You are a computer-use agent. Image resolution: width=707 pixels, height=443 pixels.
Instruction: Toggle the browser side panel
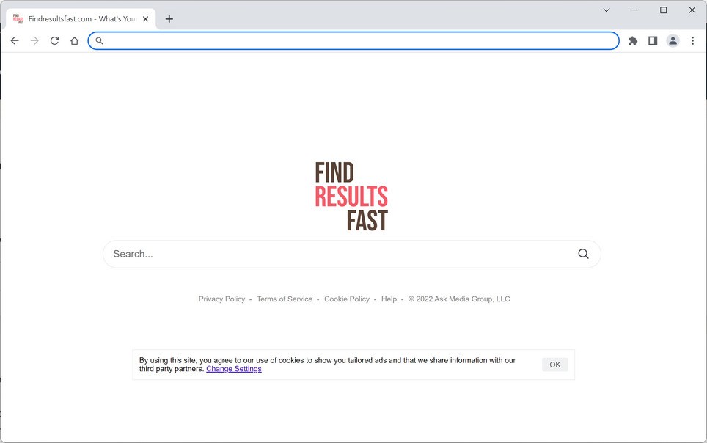pos(653,41)
